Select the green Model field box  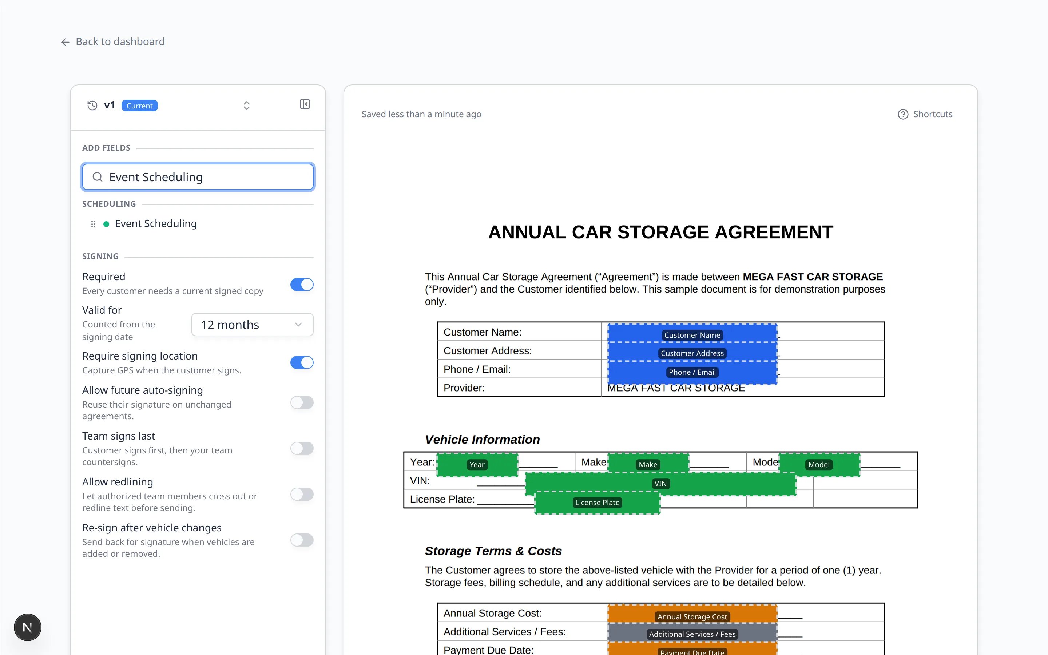pyautogui.click(x=819, y=465)
